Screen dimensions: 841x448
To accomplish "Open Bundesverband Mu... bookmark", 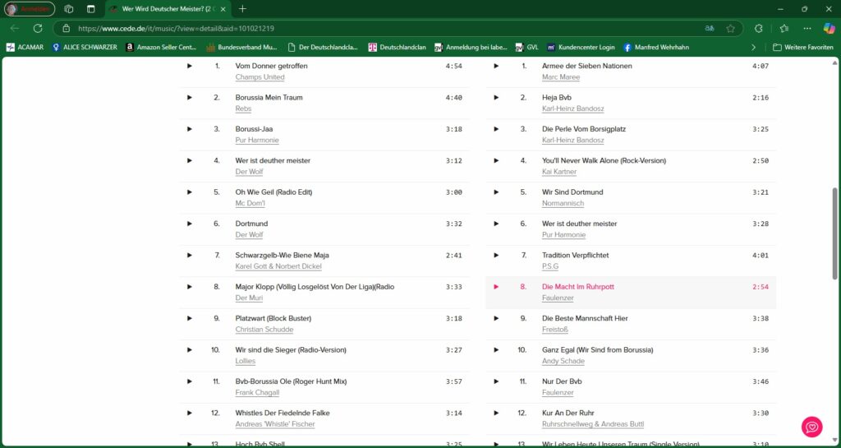I will pos(242,47).
